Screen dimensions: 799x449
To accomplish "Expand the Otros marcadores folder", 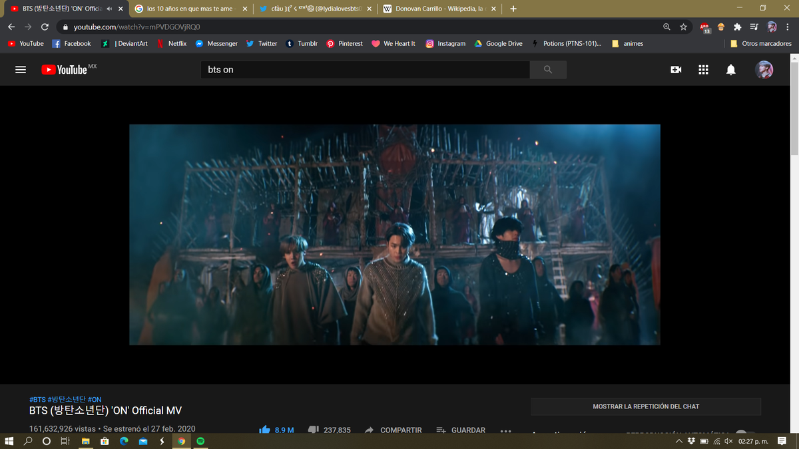I will click(x=760, y=43).
